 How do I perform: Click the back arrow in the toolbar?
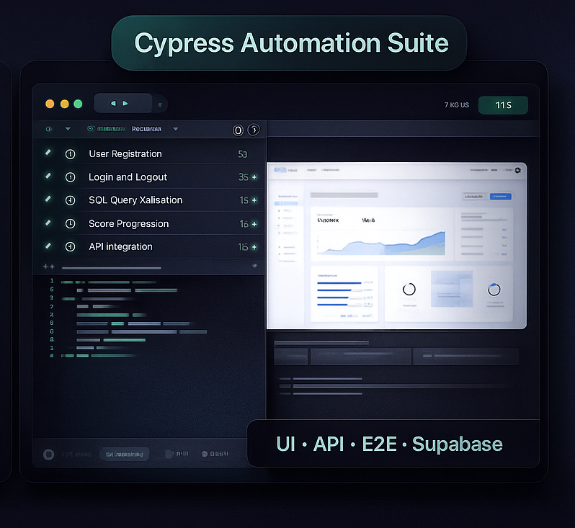click(114, 104)
